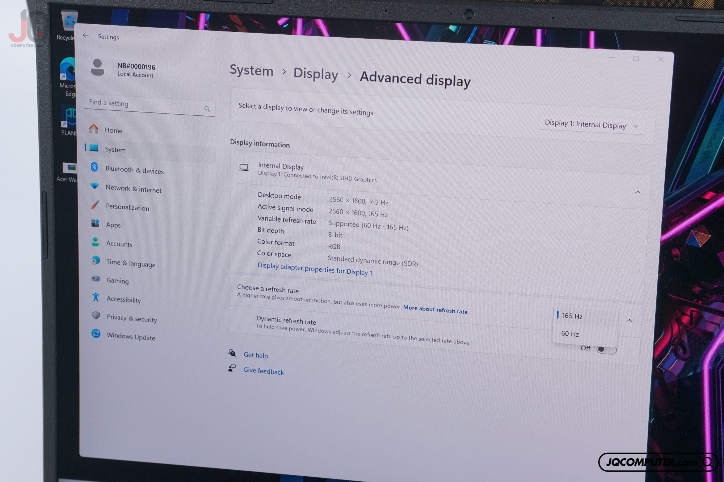Click 'Display 1: Connected to Intel(R) UHD Graphics'

click(317, 177)
